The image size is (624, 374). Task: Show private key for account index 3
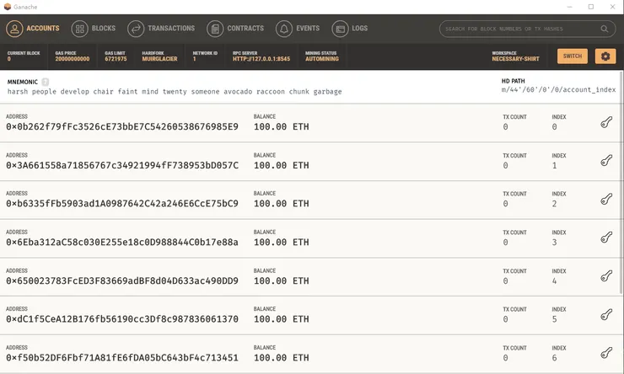click(606, 238)
